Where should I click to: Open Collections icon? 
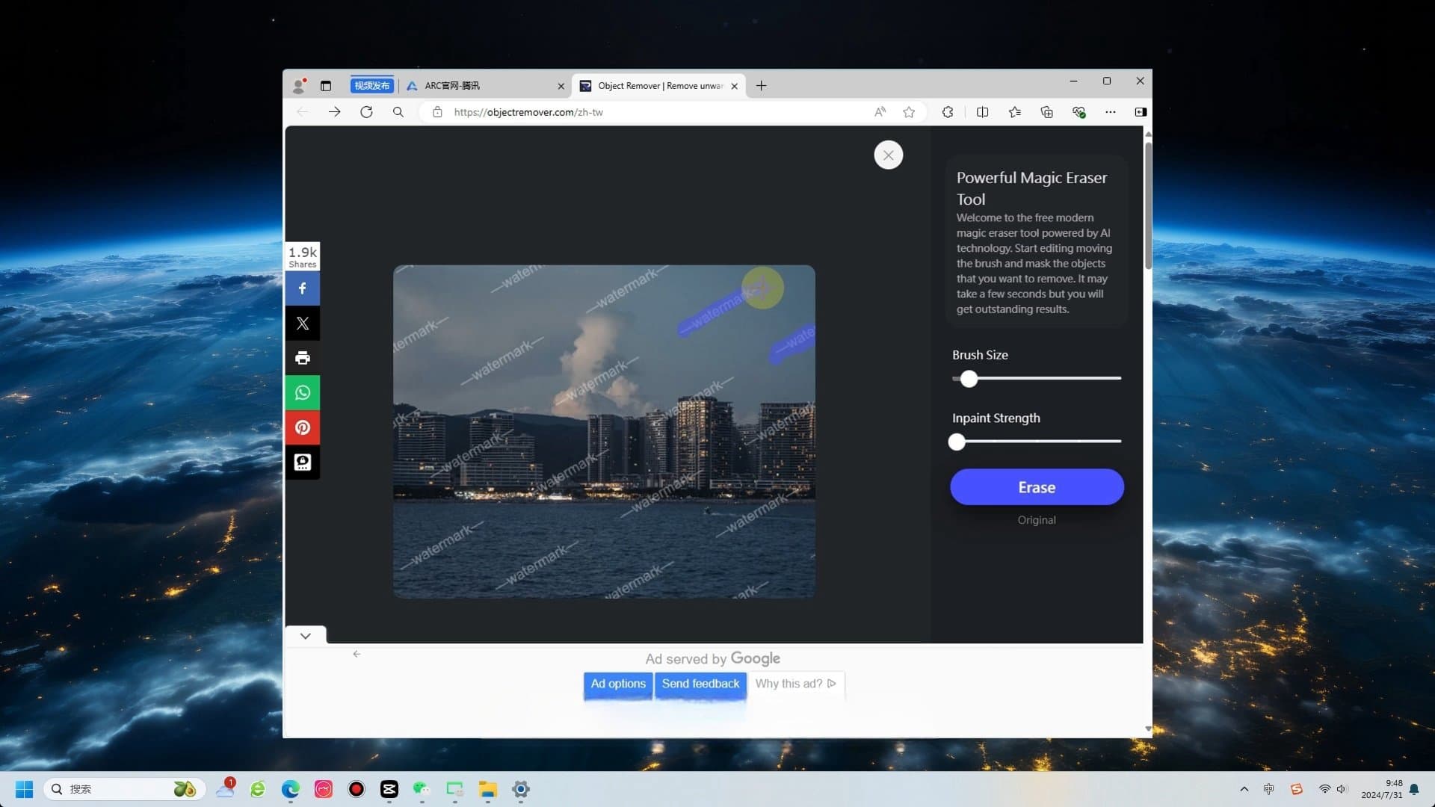tap(1046, 112)
